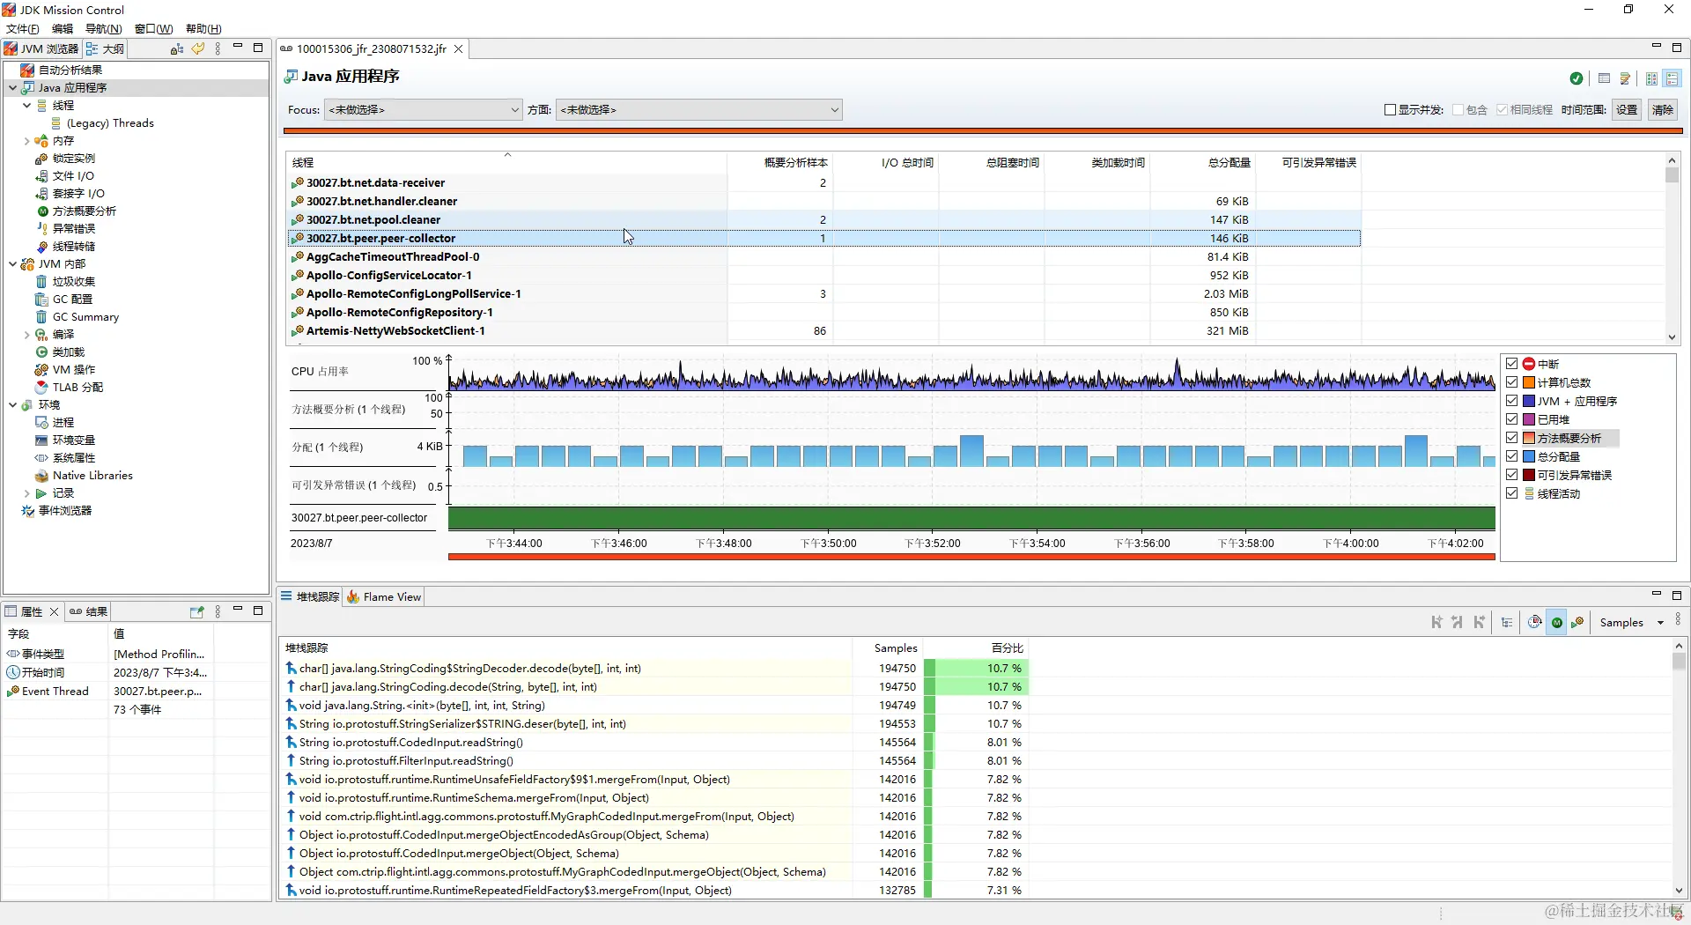This screenshot has height=925, width=1691.
Task: Click view menu dots in JVM browser panel
Action: pyautogui.click(x=218, y=48)
